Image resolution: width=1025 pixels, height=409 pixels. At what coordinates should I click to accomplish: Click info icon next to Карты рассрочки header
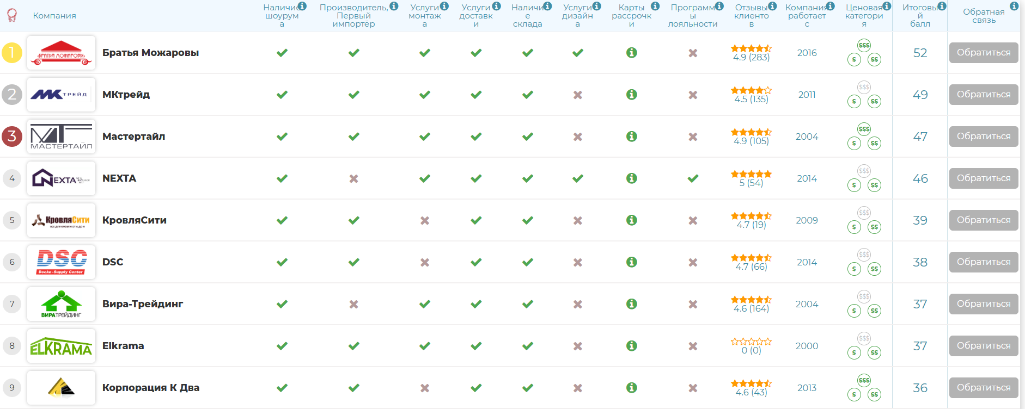[x=655, y=6]
